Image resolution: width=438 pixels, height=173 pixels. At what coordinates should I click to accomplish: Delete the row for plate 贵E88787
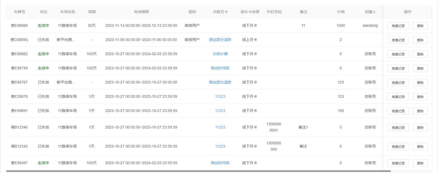[x=420, y=82]
